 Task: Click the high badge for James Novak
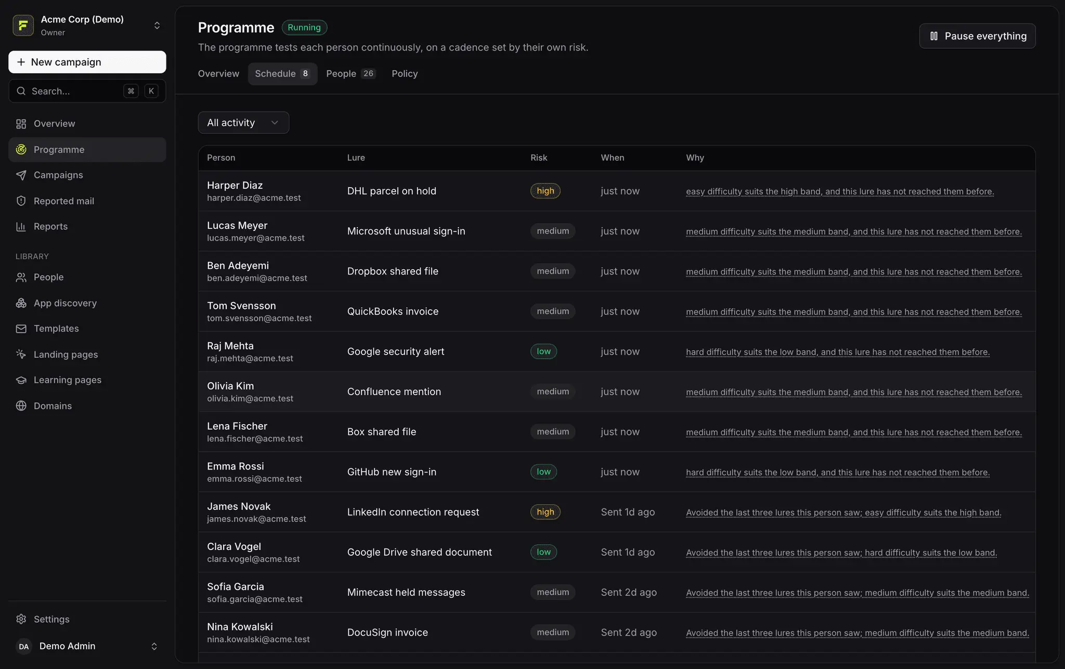click(545, 512)
